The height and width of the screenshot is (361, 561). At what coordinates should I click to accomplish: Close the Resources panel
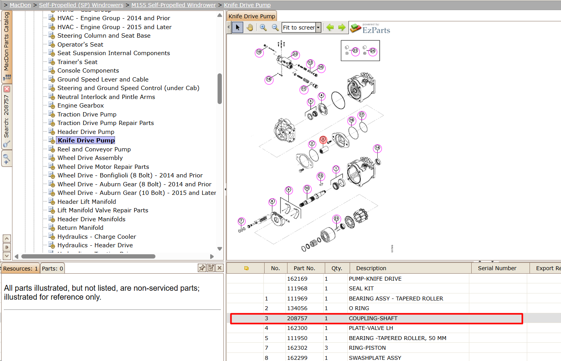(x=220, y=268)
